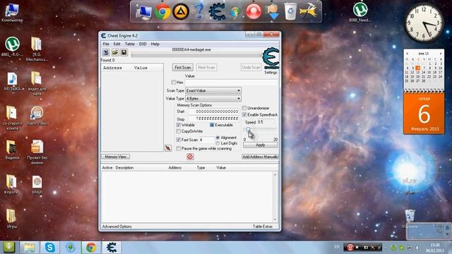
Task: Open the Edit menu
Action: (x=117, y=44)
